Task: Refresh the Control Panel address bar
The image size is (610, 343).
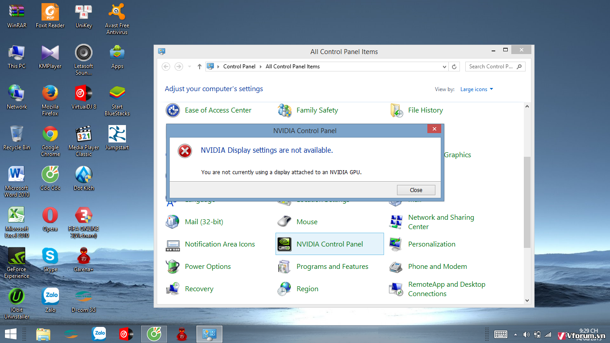Action: [454, 67]
